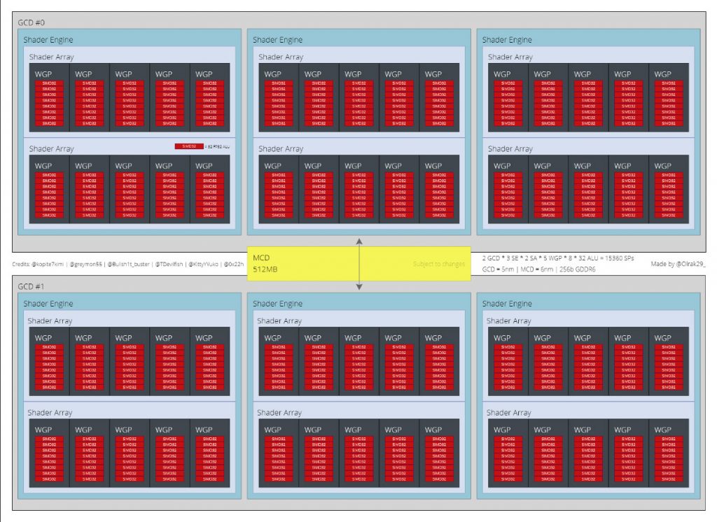The image size is (717, 522).
Task: Click the @kopite7kimi credit handle
Action: click(48, 264)
